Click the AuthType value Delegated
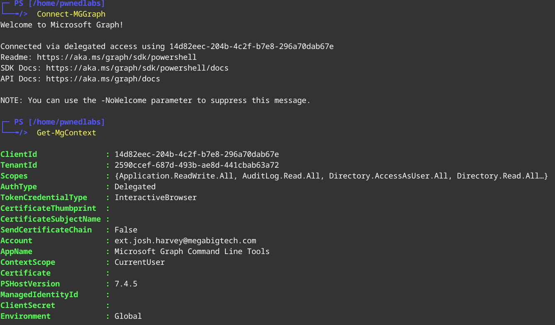 point(135,187)
